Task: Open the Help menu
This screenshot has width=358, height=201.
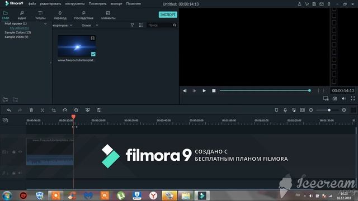Action: coord(134,4)
